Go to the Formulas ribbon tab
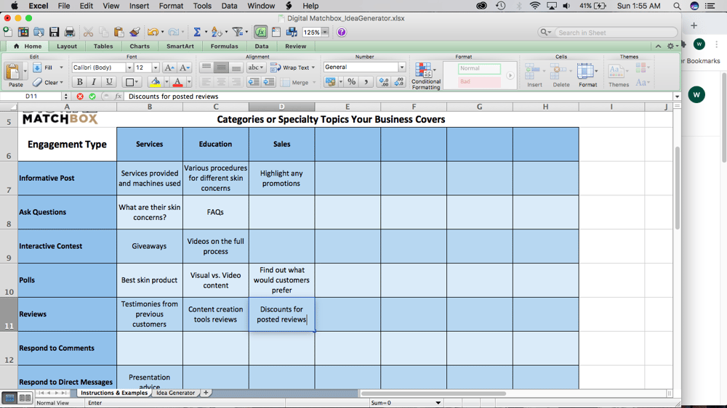 coord(225,46)
